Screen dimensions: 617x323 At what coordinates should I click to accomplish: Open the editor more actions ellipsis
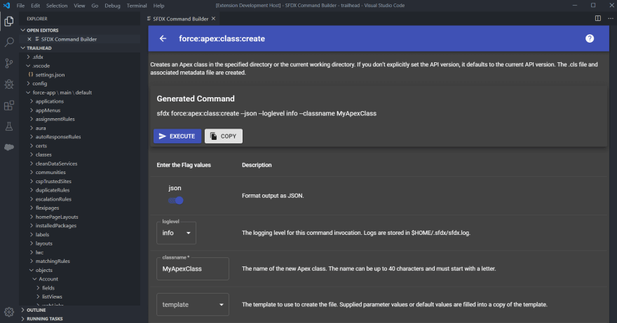click(x=610, y=18)
